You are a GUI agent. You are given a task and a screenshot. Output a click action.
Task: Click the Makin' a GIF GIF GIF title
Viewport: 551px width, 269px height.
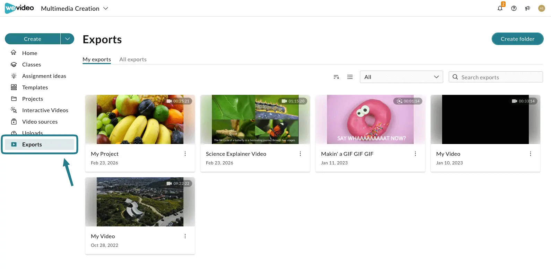347,154
